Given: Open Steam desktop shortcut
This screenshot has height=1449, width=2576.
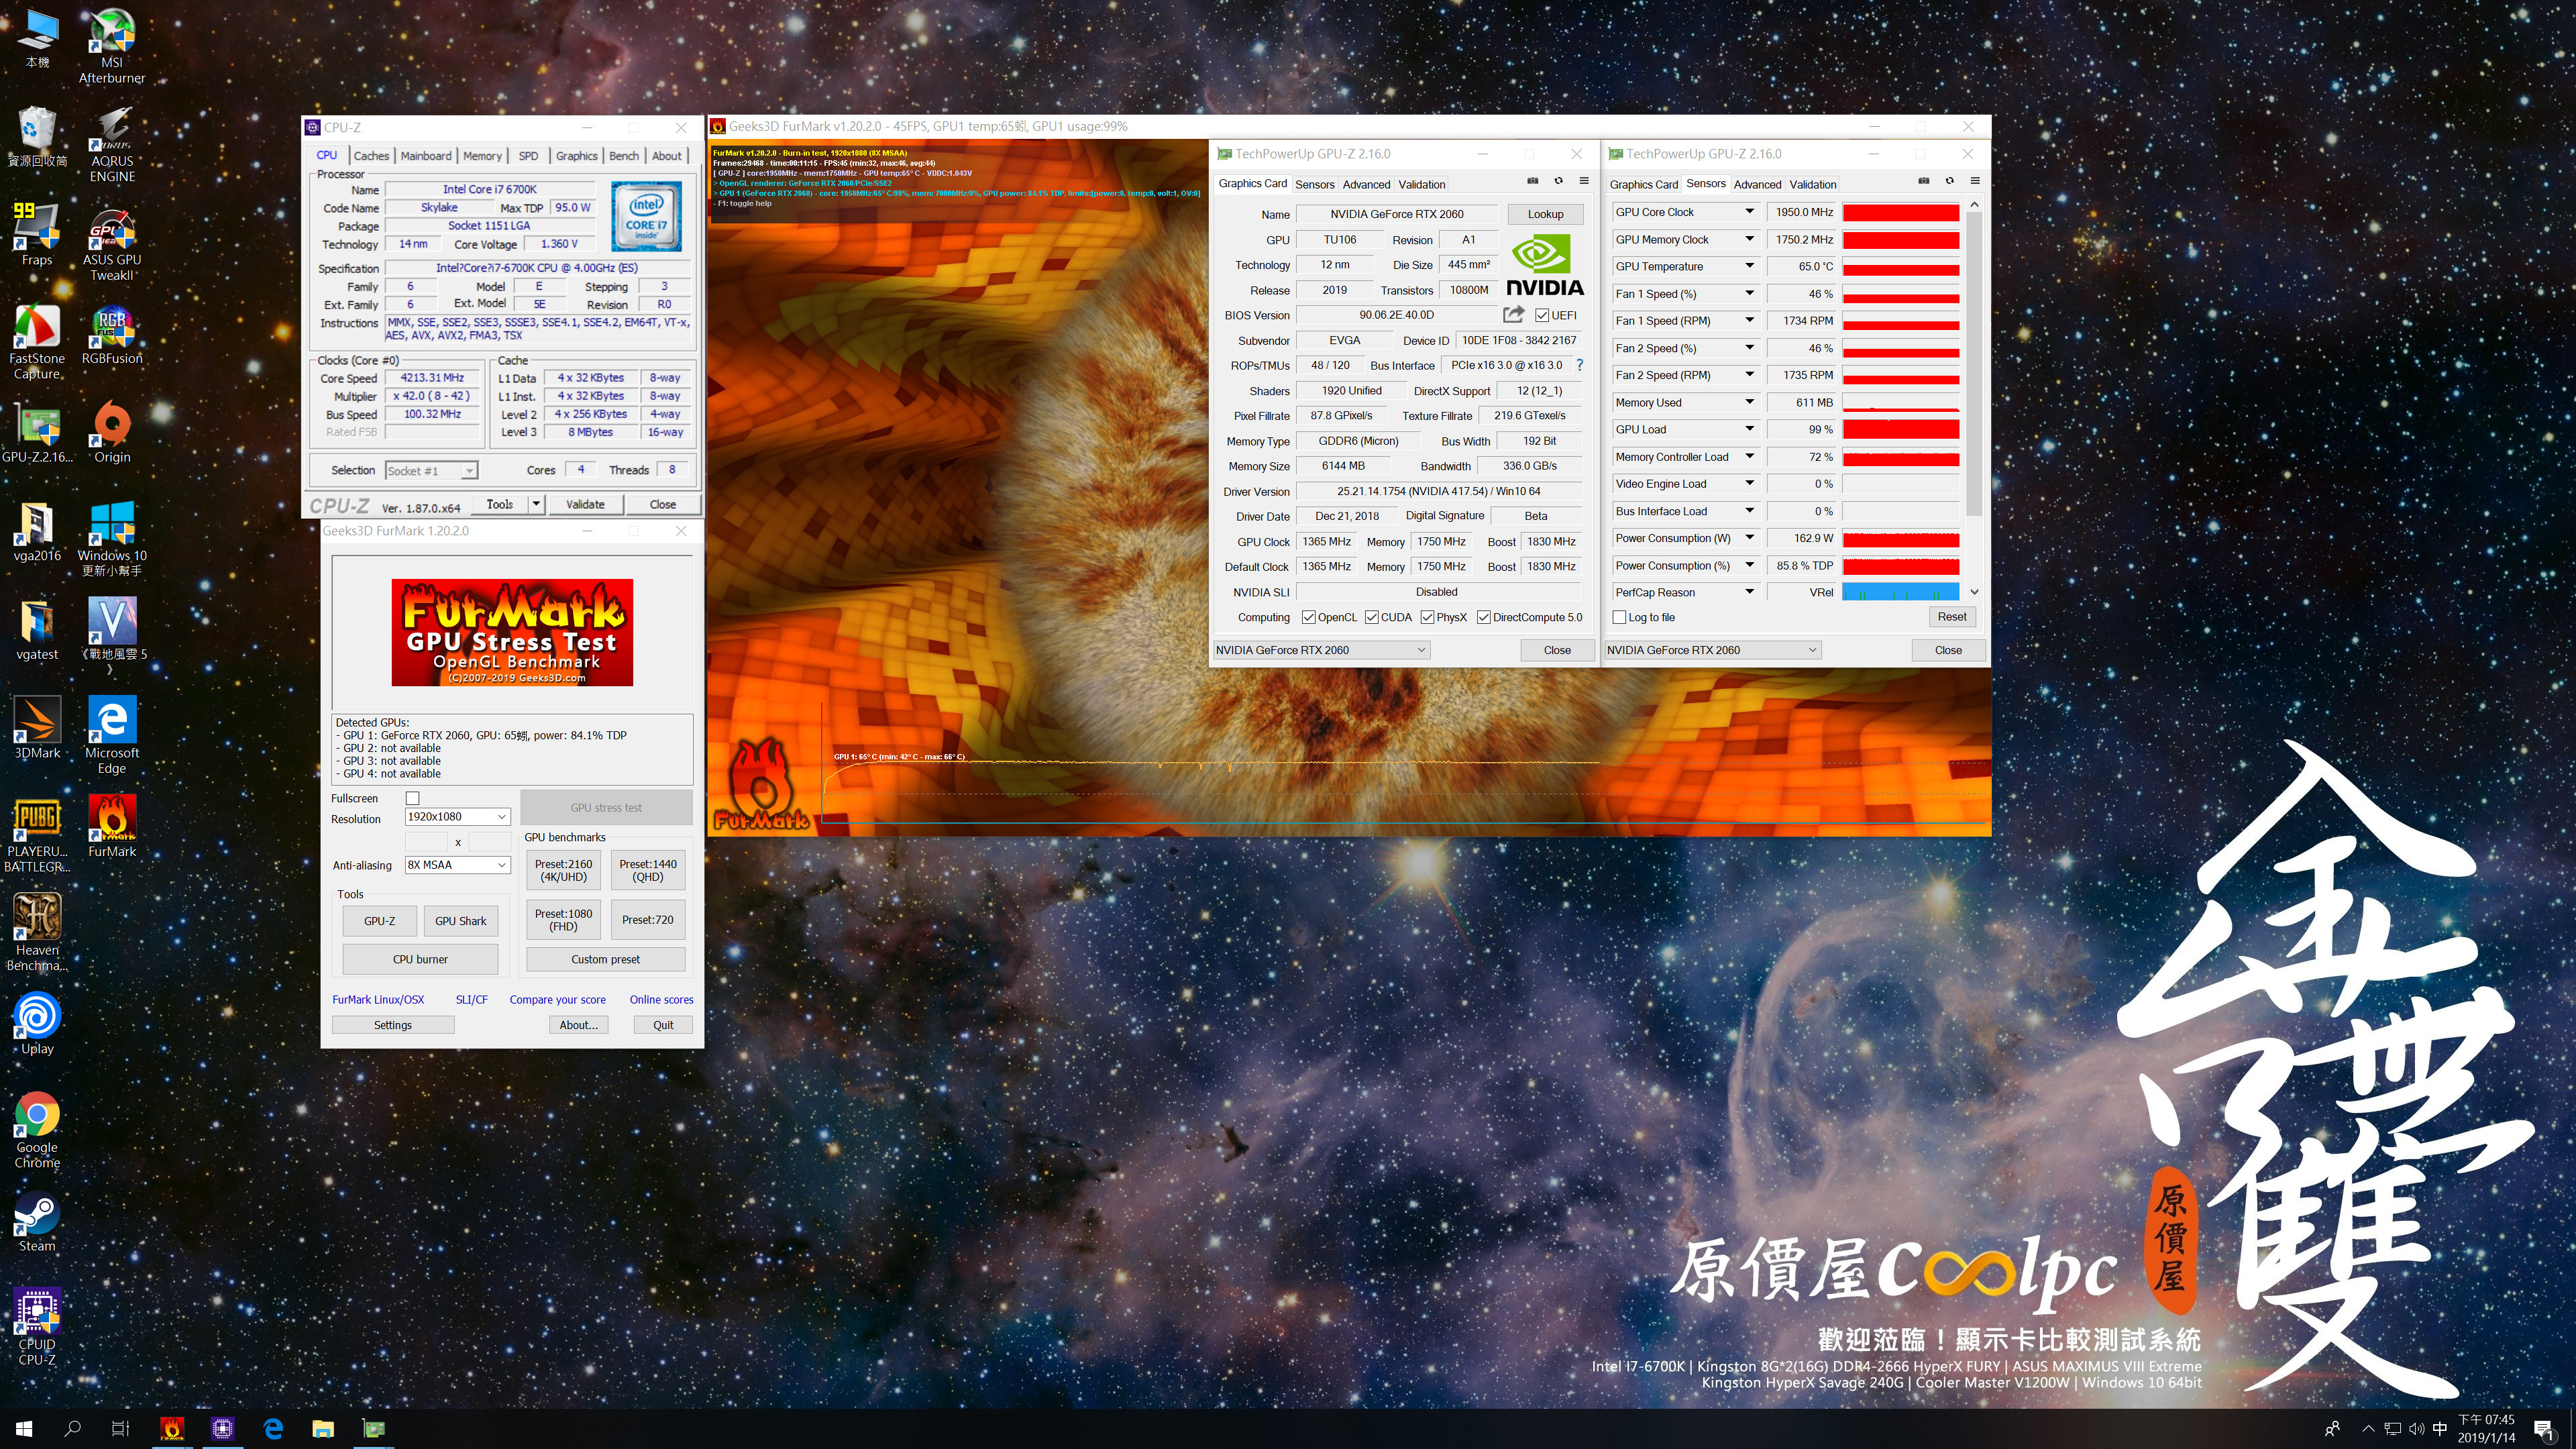Looking at the screenshot, I should coord(37,1221).
